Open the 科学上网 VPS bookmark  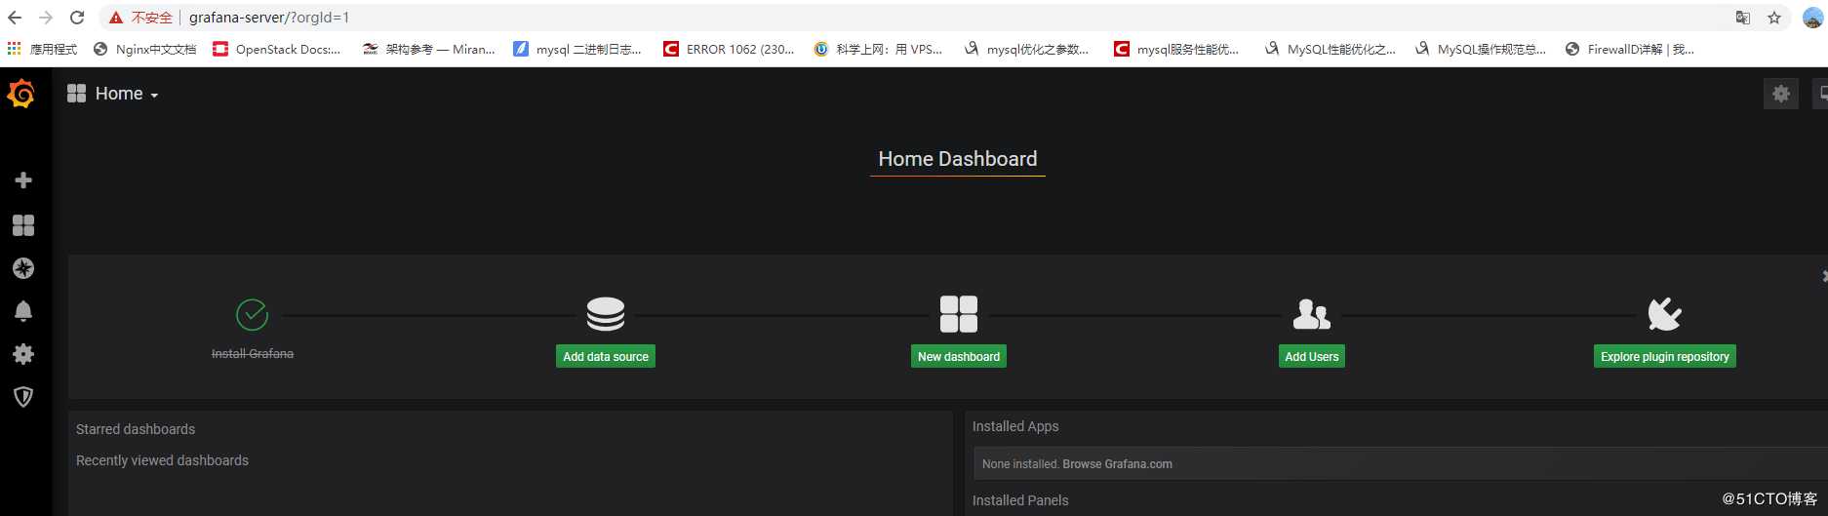tap(878, 49)
